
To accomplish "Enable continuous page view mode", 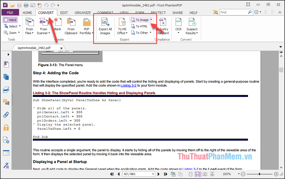I will (x=197, y=174).
